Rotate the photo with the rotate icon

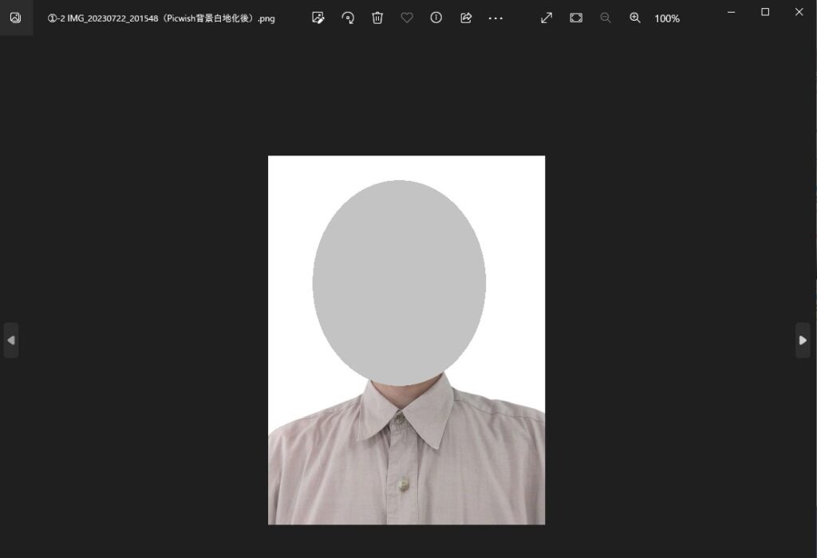(348, 18)
